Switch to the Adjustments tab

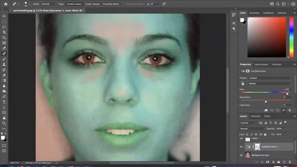(x=261, y=64)
